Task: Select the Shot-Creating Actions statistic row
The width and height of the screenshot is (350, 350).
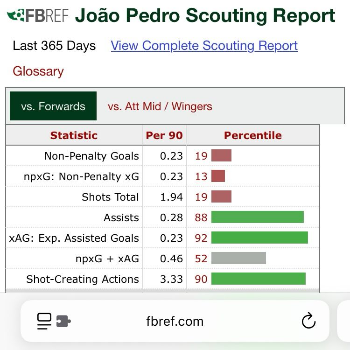Action: 162,279
